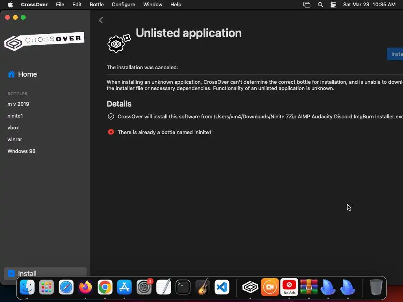The height and width of the screenshot is (302, 403).
Task: Open Finder from the Dock
Action: click(27, 287)
